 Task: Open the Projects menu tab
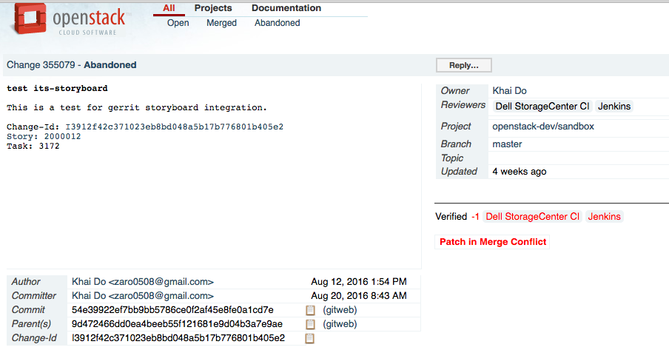click(x=213, y=8)
